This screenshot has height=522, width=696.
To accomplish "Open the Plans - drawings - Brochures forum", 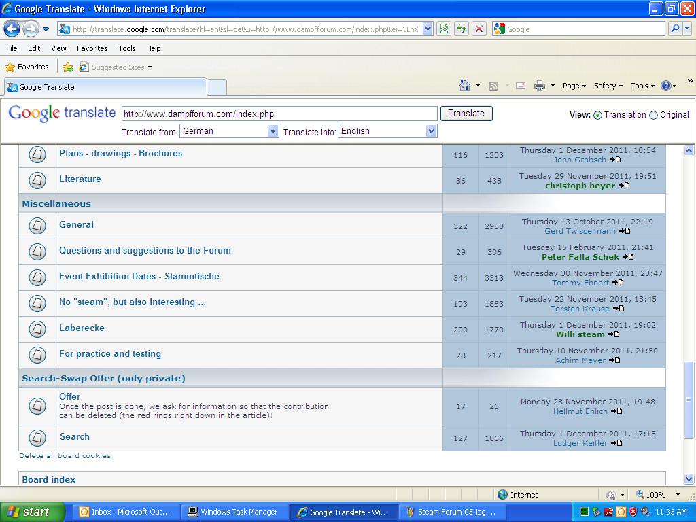I will (x=121, y=153).
